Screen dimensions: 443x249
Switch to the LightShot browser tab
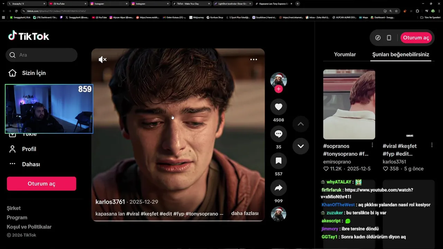(x=232, y=3)
